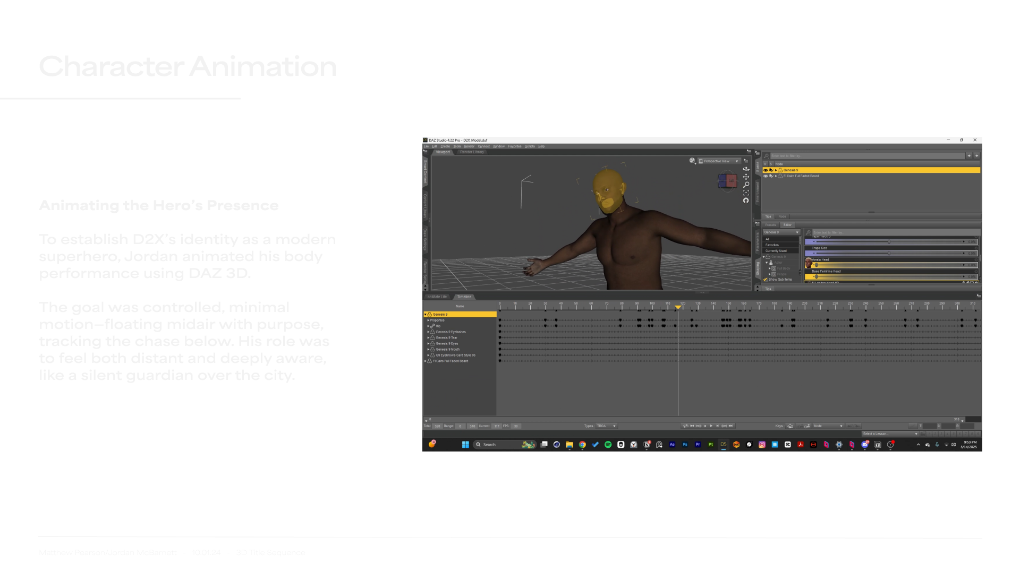Click the reset camera view icon

coord(746,201)
